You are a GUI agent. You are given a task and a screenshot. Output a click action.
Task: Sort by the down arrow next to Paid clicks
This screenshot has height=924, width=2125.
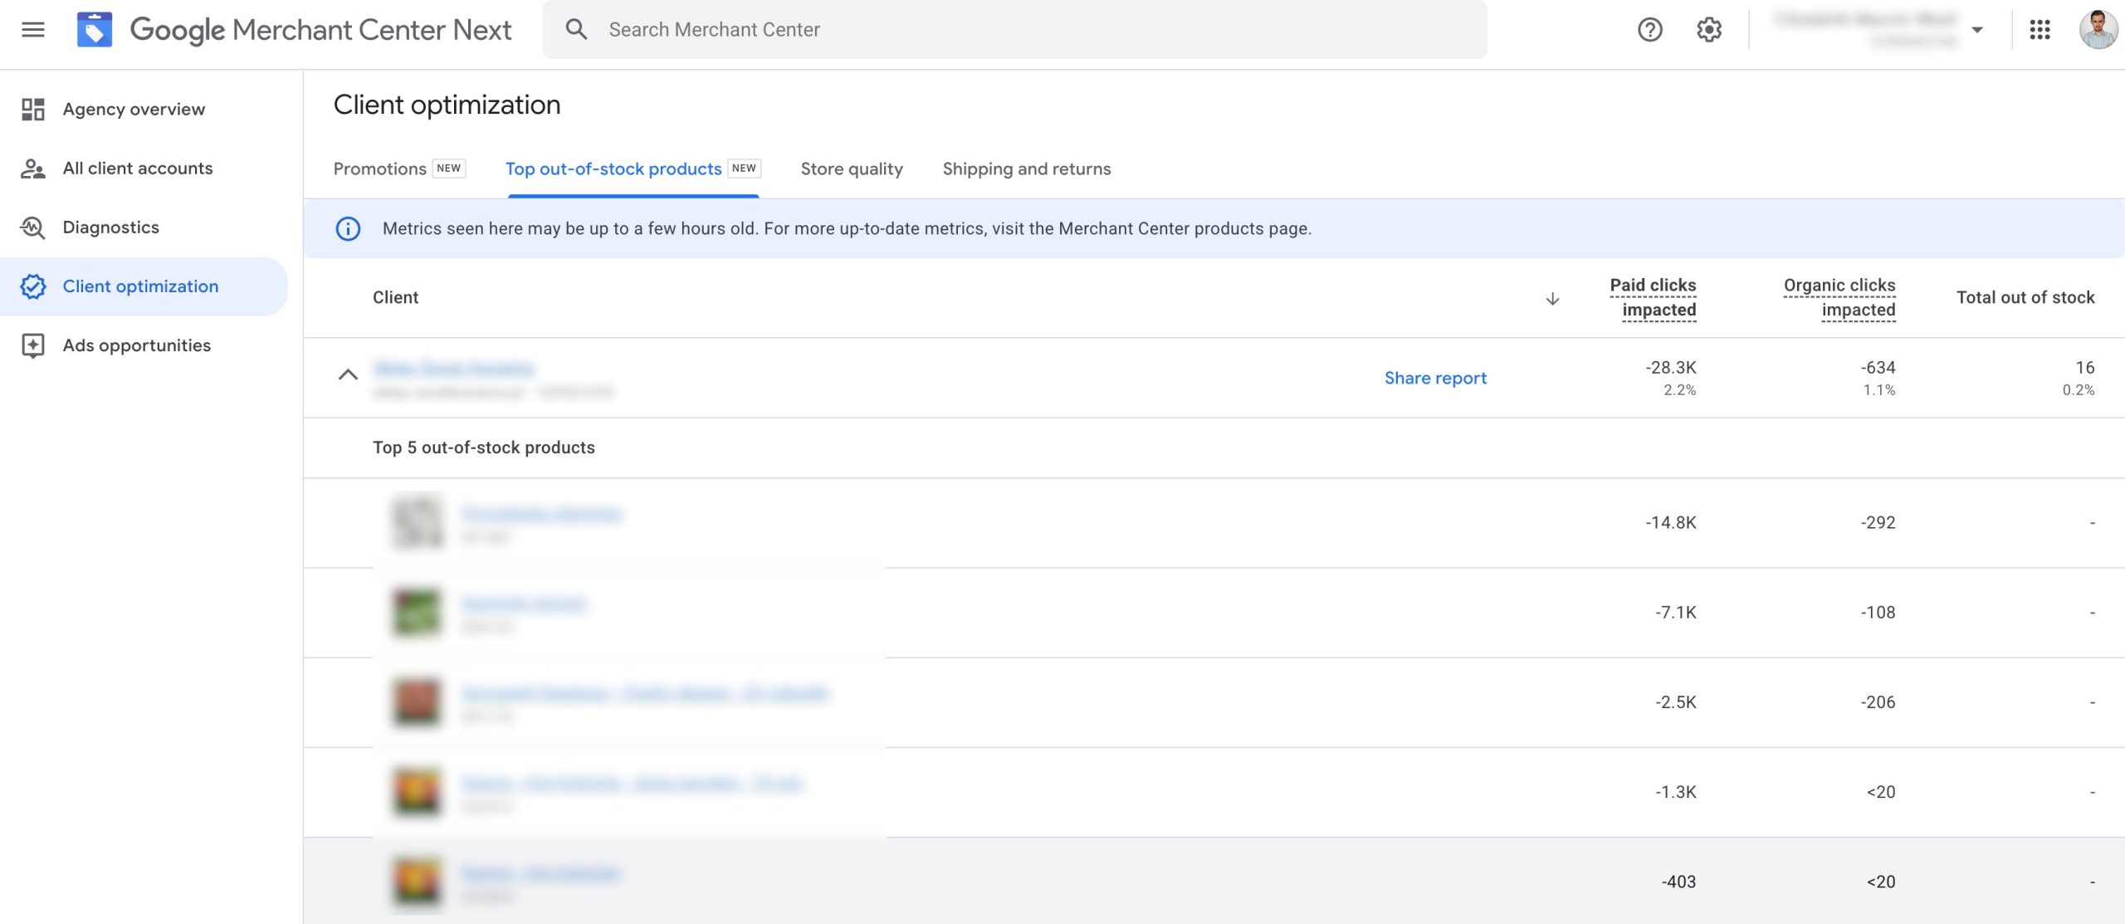click(1552, 298)
